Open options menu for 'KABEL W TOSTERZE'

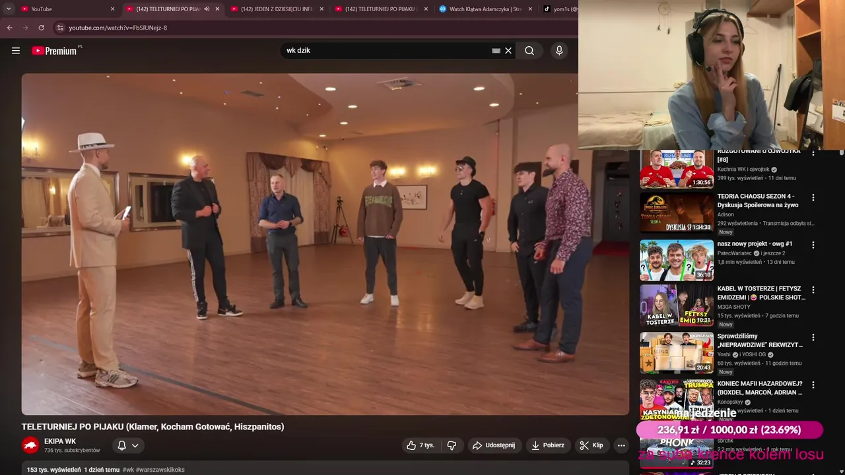click(x=813, y=290)
